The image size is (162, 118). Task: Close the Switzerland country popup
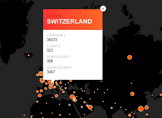click(103, 9)
